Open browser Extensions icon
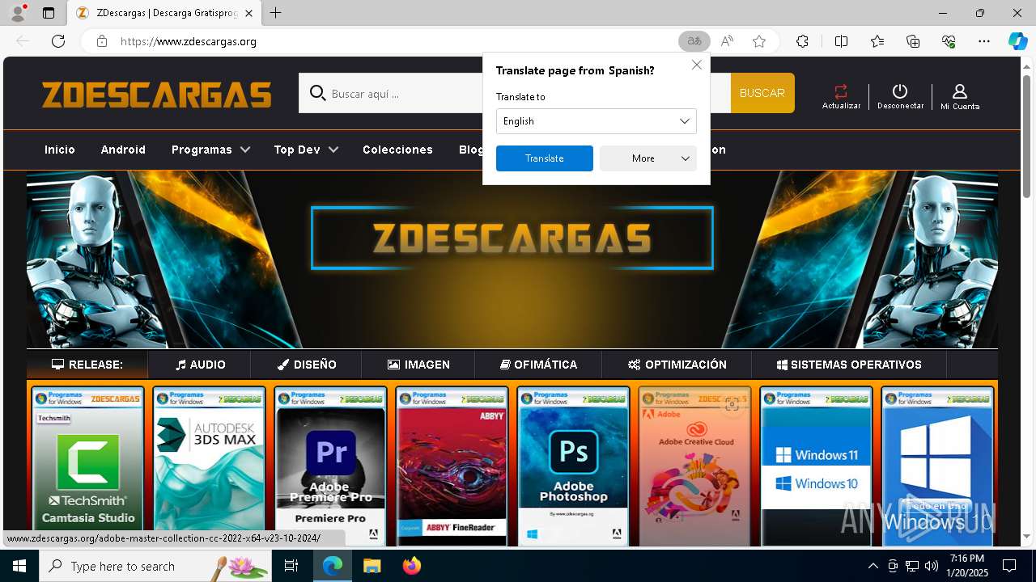 802,41
